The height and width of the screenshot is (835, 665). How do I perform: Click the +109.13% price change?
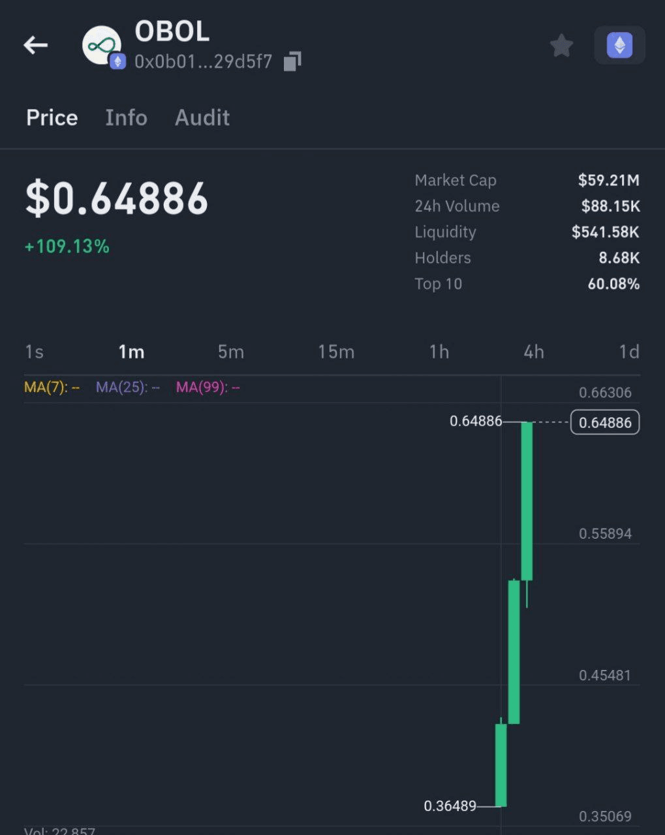pos(67,247)
